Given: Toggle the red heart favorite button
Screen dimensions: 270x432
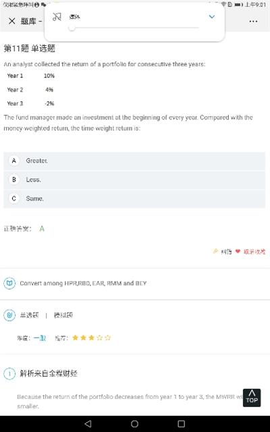Looking at the screenshot, I should 238,251.
